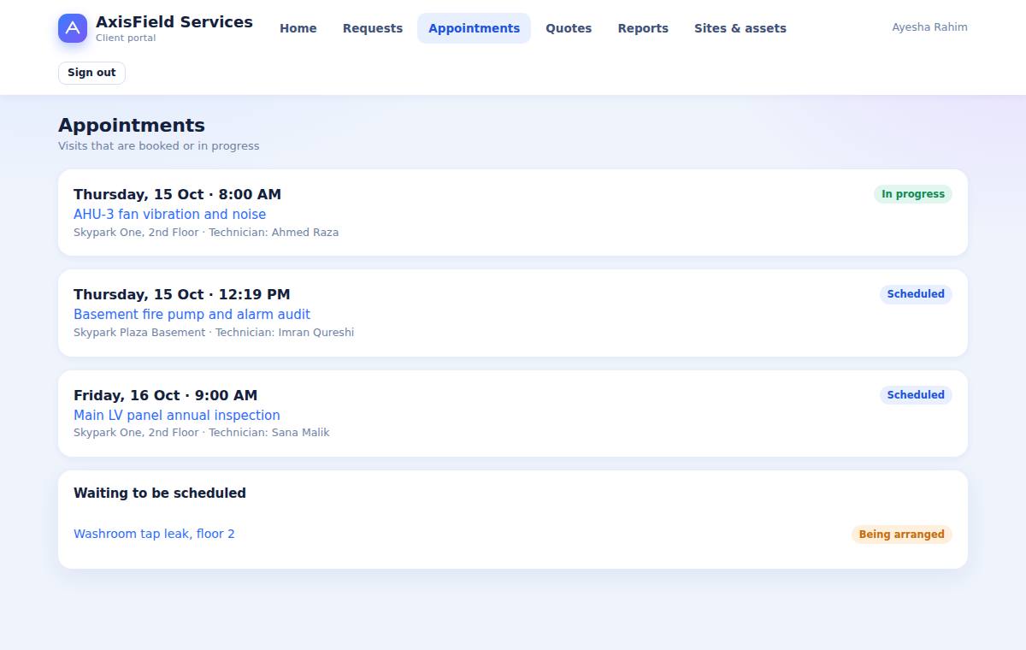This screenshot has height=650, width=1026.
Task: Click the Visits that are booked subtitle
Action: (x=159, y=146)
